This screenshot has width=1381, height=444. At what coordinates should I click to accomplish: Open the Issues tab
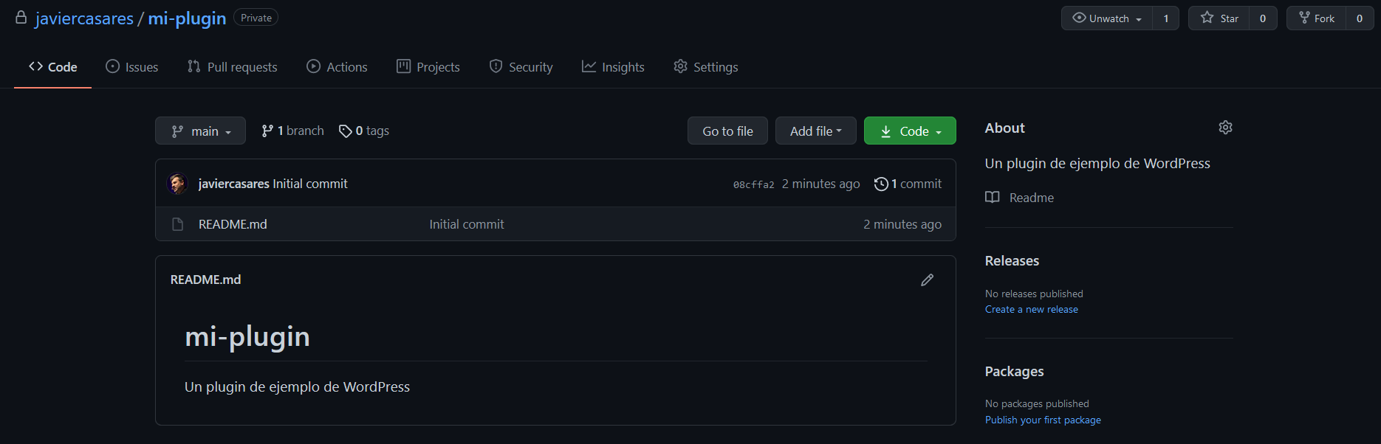coord(132,67)
